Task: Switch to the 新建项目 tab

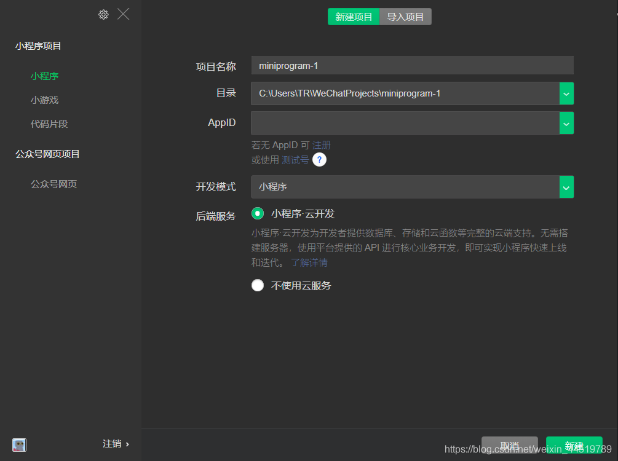Action: [354, 17]
